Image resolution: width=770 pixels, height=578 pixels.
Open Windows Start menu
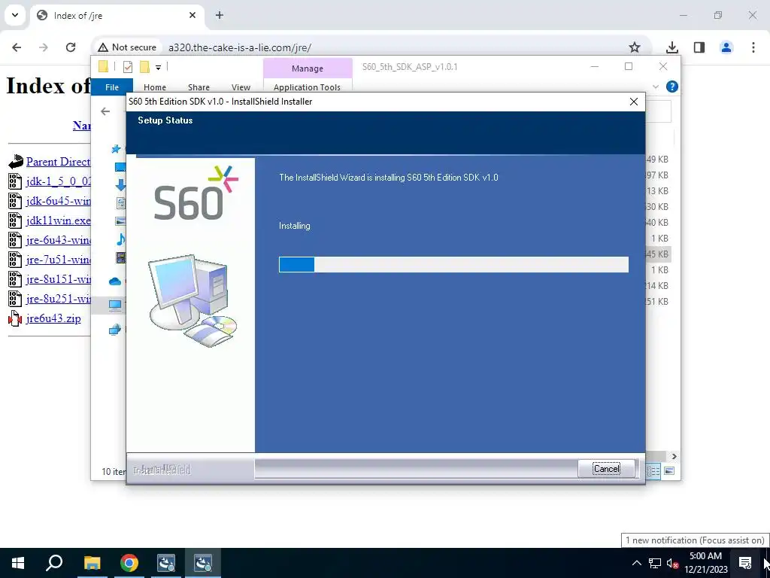coord(18,563)
